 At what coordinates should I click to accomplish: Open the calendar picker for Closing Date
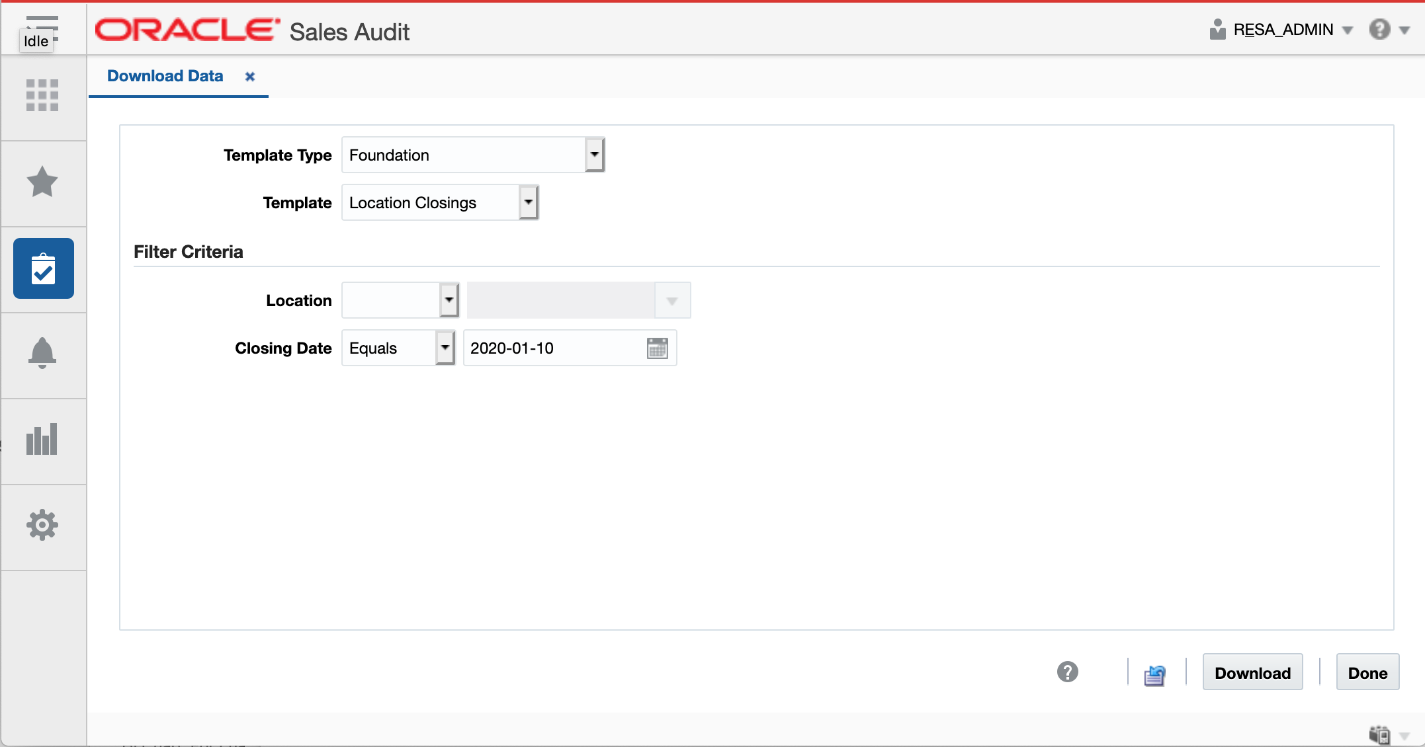click(x=658, y=348)
